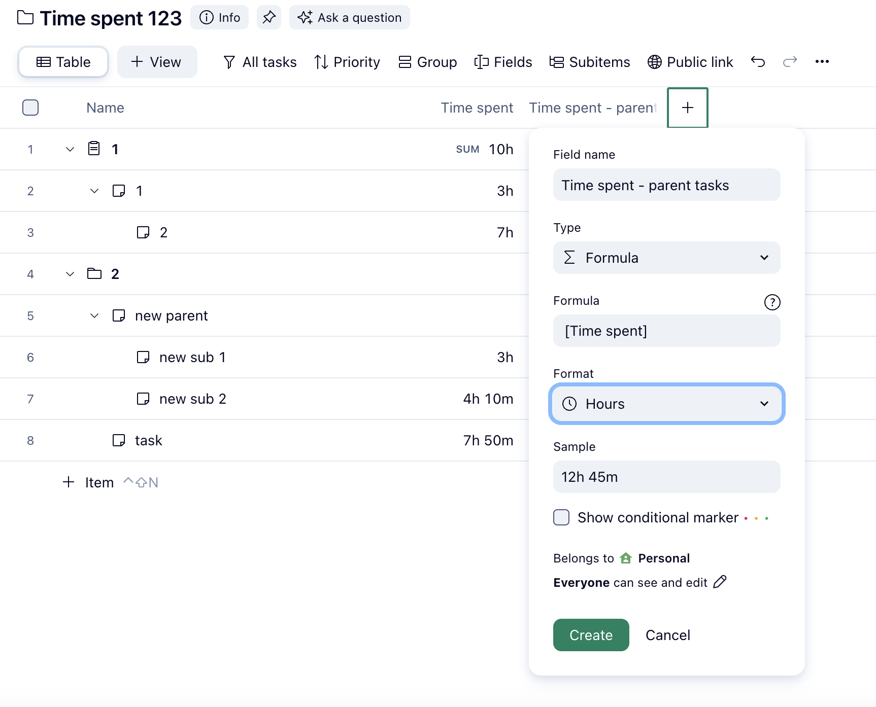Screen dimensions: 876x707
Task: Click the Info button
Action: (x=219, y=18)
